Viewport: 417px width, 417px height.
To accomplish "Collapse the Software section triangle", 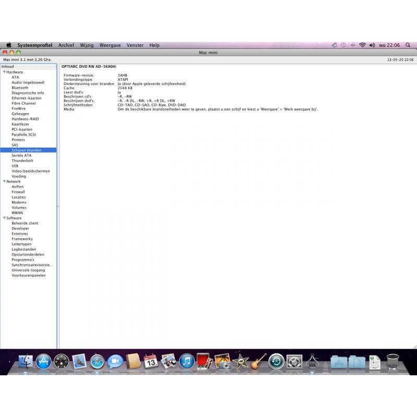I will click(4, 218).
